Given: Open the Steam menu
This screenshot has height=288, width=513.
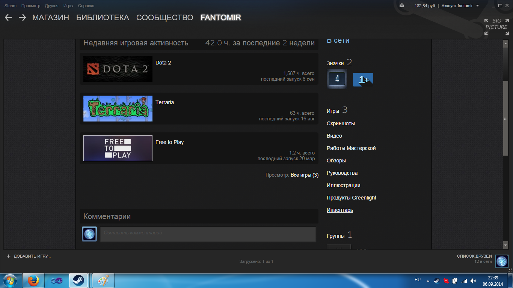Looking at the screenshot, I should [x=11, y=6].
